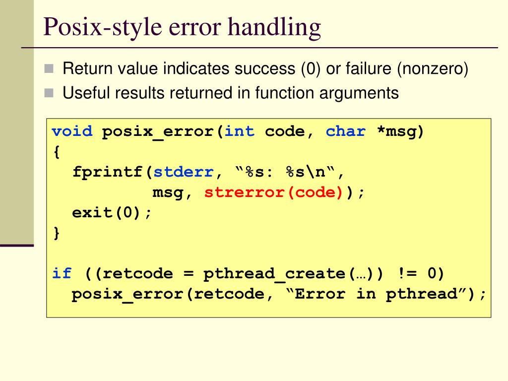
Task: Click the blue 'if' keyword
Action: coord(62,273)
